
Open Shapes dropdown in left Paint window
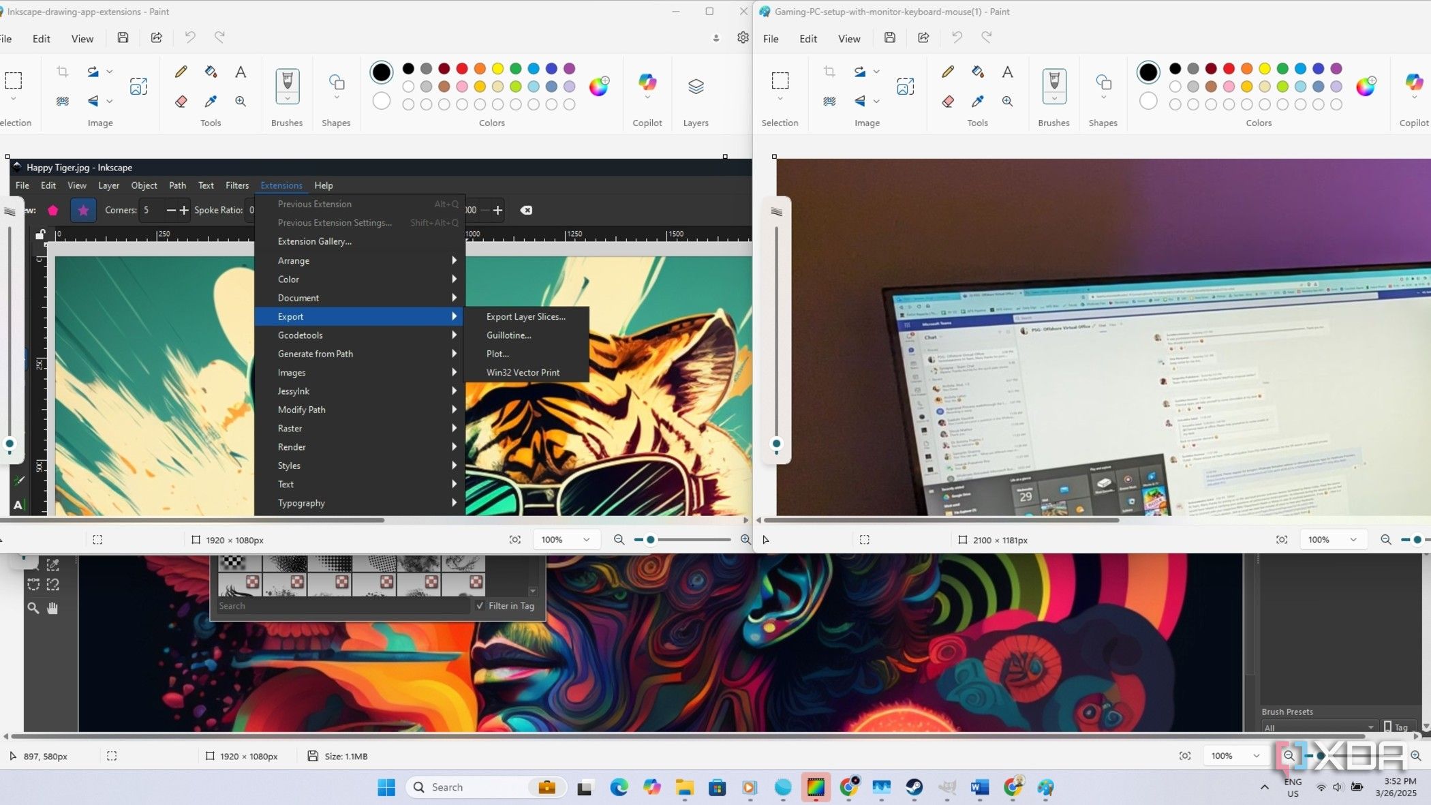(337, 97)
